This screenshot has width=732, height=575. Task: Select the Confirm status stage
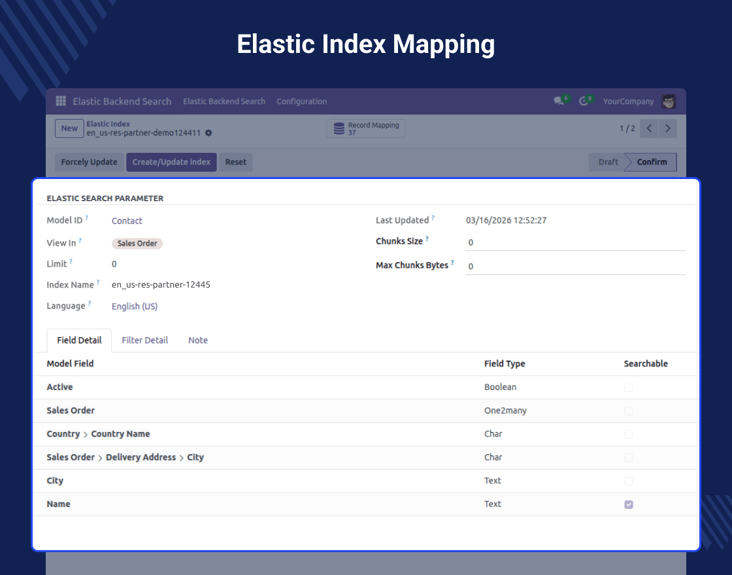[652, 162]
